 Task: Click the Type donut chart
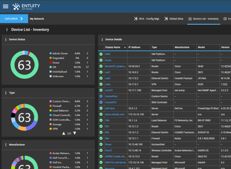[x=24, y=117]
